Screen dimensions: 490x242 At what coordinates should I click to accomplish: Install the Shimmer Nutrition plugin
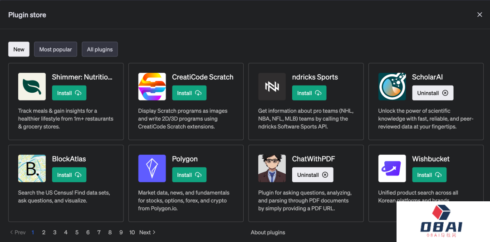click(69, 93)
